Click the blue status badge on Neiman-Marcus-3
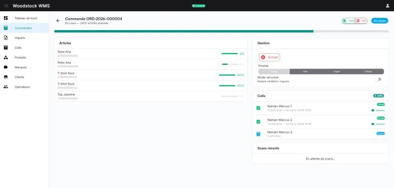394x188 pixels. pyautogui.click(x=380, y=133)
